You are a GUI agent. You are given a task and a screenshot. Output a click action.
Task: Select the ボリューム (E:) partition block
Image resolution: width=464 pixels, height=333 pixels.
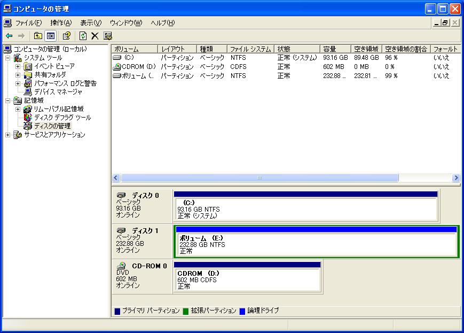pos(316,244)
